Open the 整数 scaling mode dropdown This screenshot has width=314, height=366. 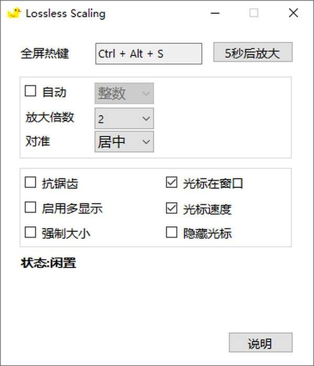(x=124, y=93)
